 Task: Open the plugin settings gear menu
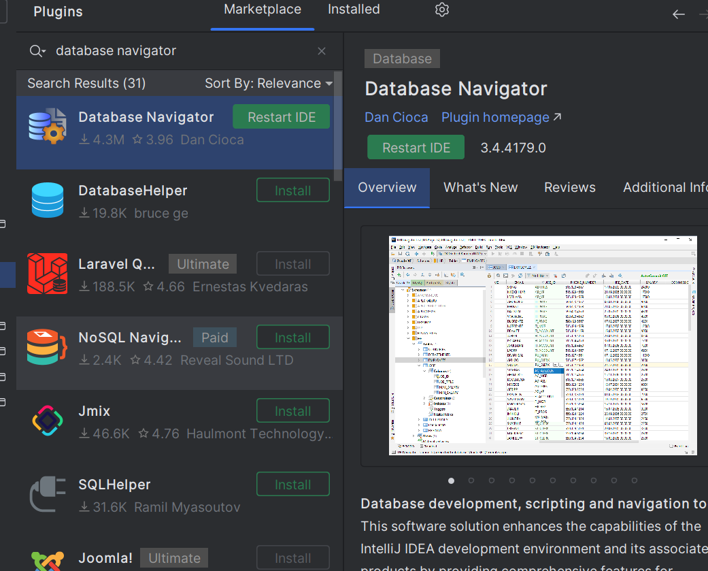click(441, 10)
